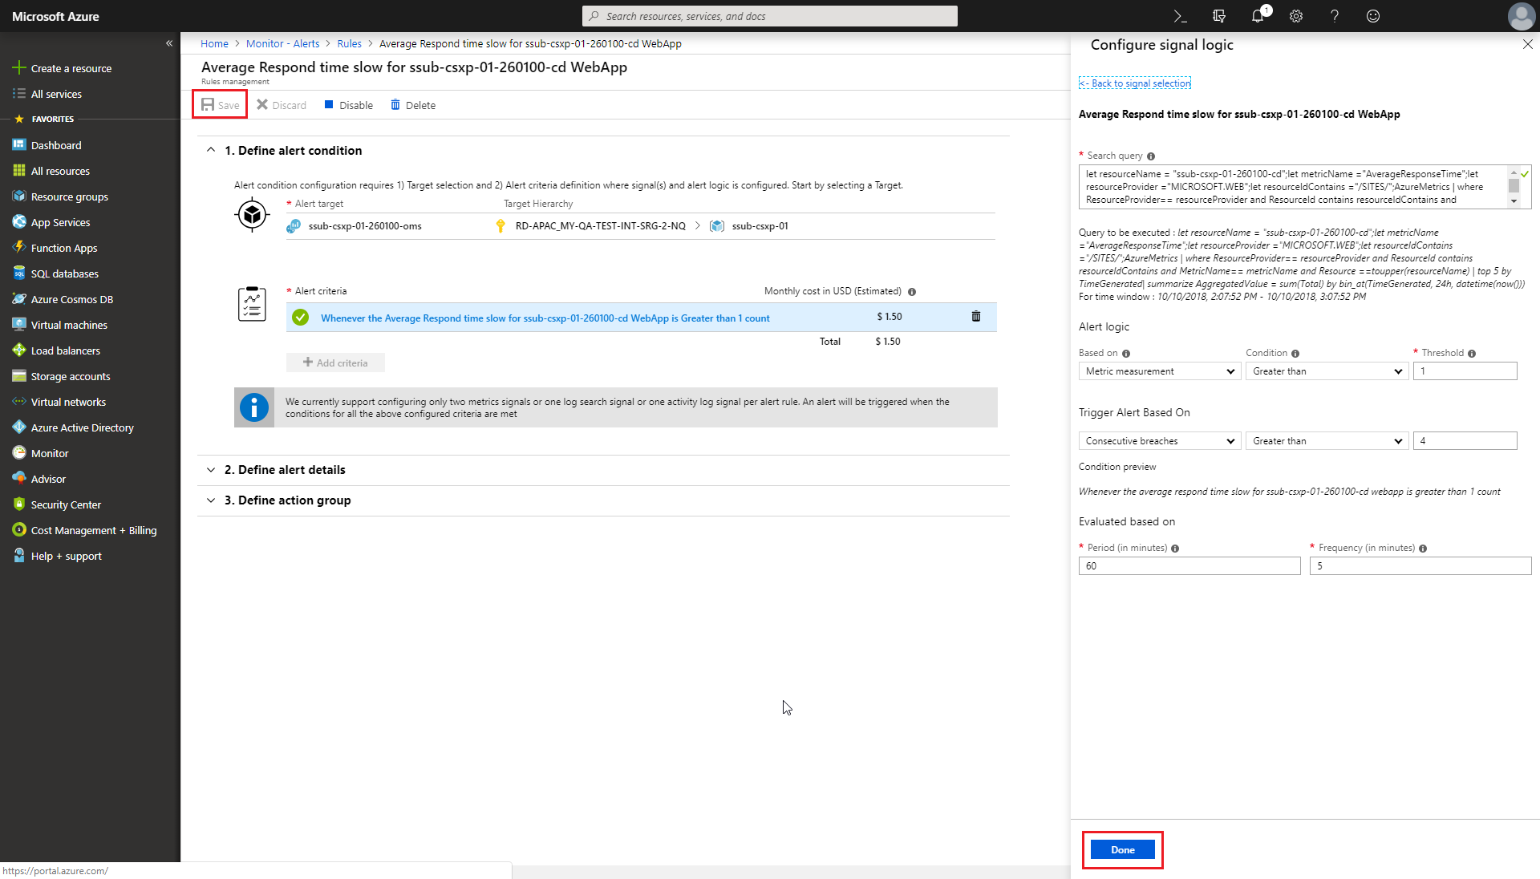Open notifications bell icon
1540x879 pixels.
click(x=1257, y=16)
